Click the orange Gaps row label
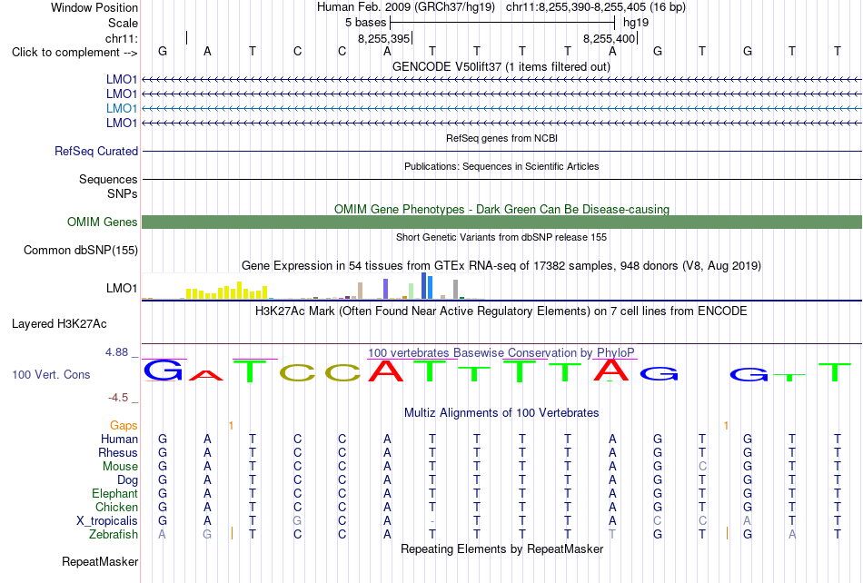The image size is (863, 583). point(124,425)
